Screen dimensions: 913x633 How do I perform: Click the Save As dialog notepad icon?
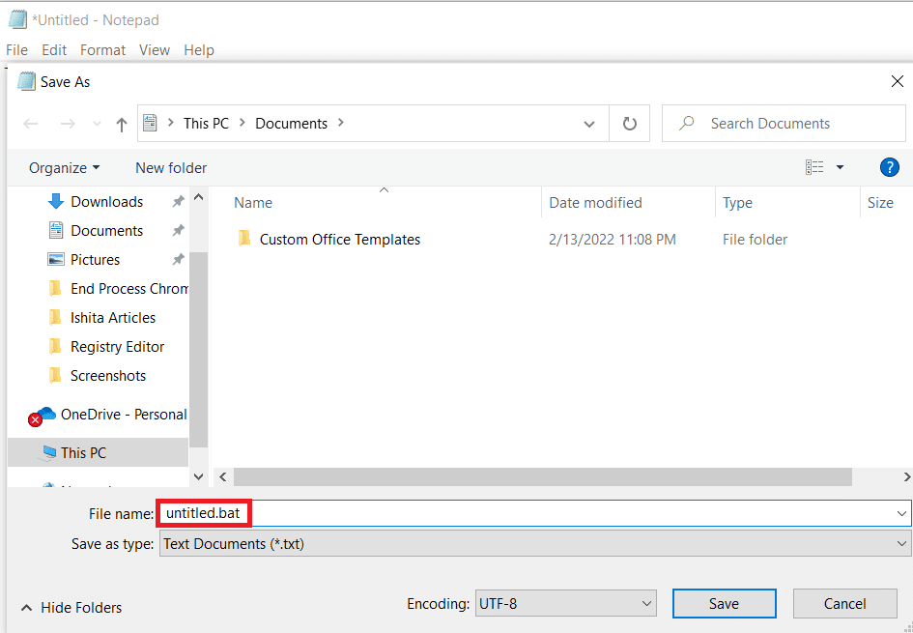pyautogui.click(x=26, y=81)
